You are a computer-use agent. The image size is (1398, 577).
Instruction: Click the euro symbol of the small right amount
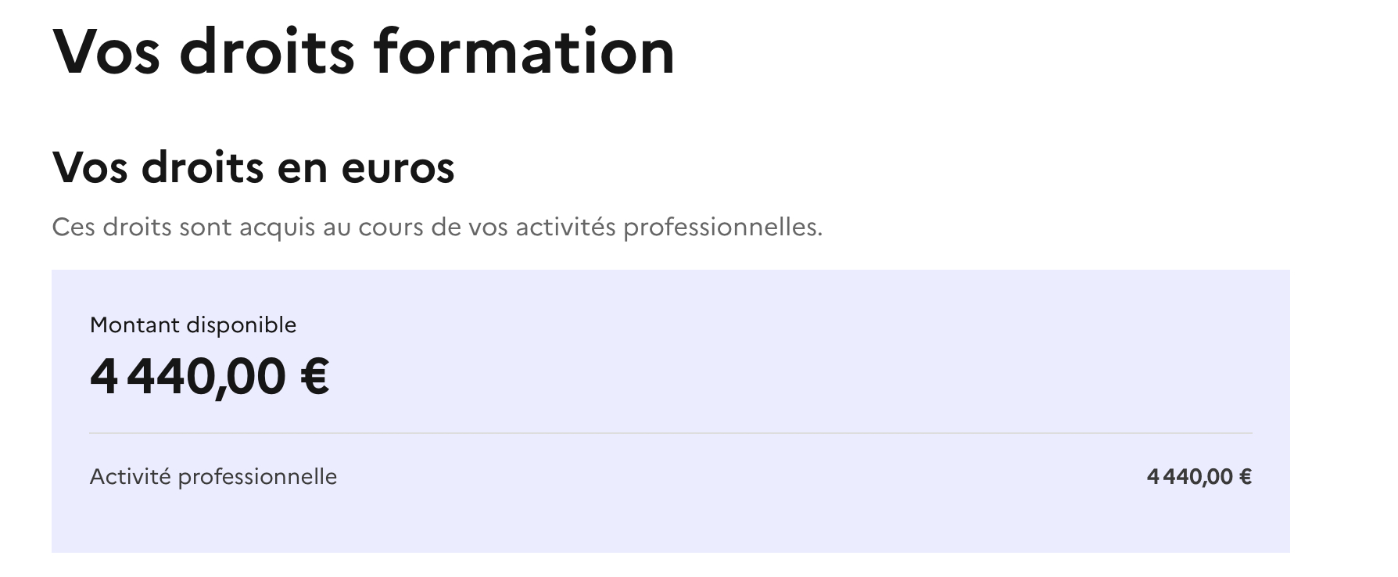click(x=1246, y=477)
